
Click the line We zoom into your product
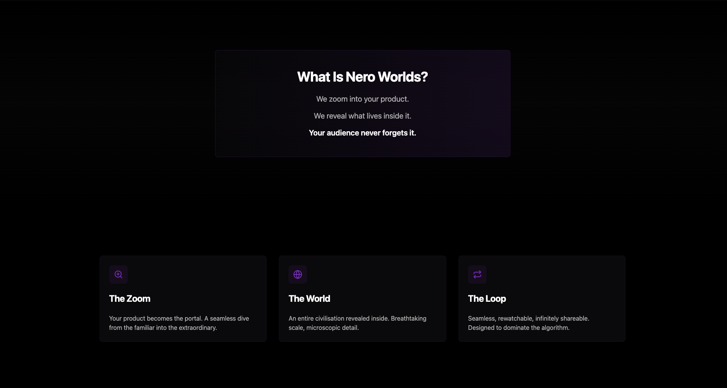[362, 99]
